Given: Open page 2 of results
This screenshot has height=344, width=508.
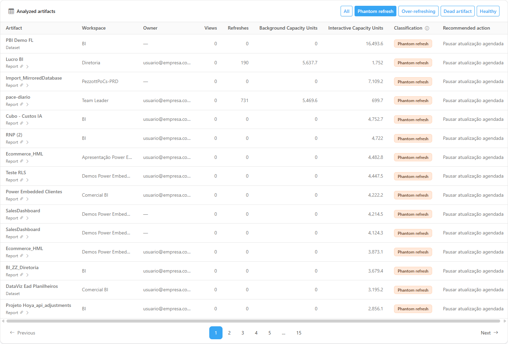Looking at the screenshot, I should 229,333.
